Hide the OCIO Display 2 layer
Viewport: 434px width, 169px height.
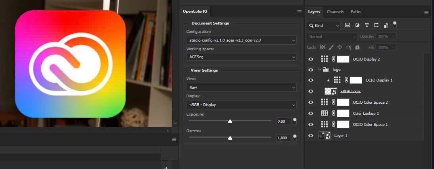[311, 59]
